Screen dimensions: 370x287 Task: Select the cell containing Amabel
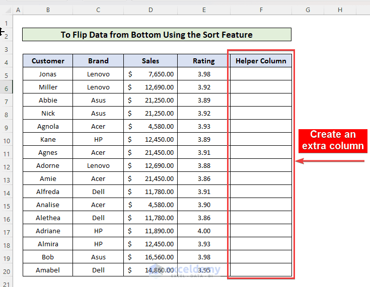[48, 270]
